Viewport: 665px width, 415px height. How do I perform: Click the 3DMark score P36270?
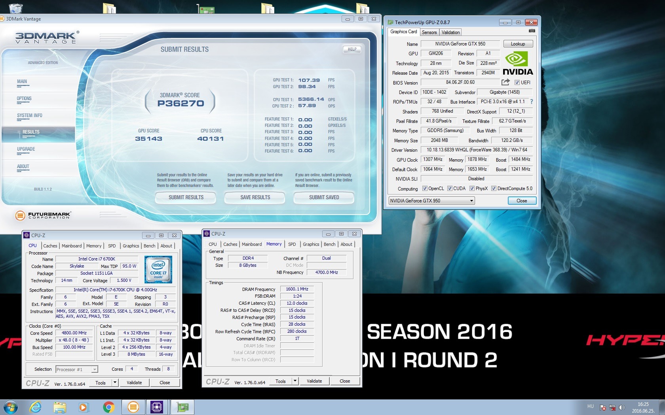(x=180, y=104)
